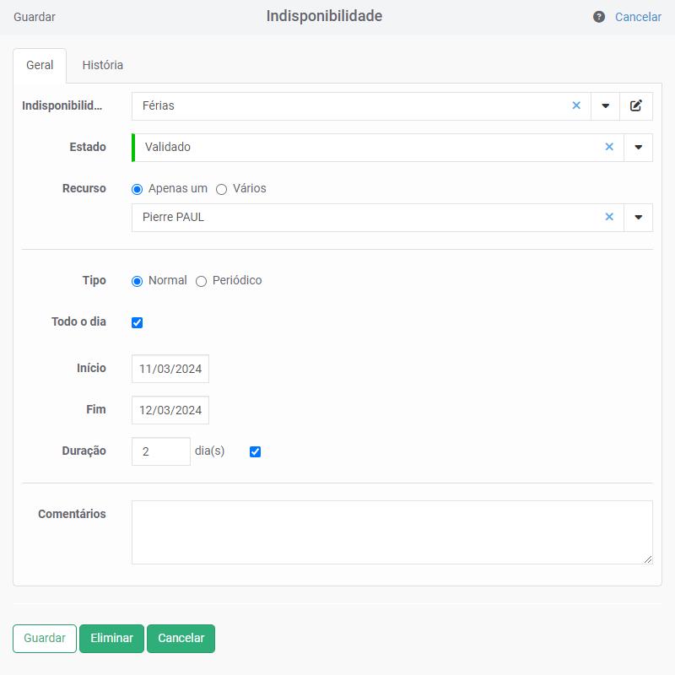Open the Pierre PAUL resource combo box
675x675 pixels.
click(377, 218)
